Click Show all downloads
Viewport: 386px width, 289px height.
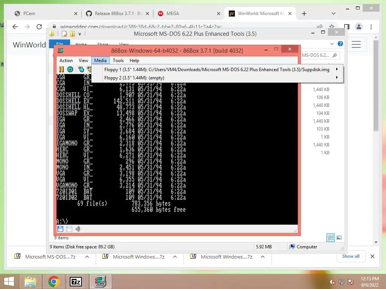point(351,256)
